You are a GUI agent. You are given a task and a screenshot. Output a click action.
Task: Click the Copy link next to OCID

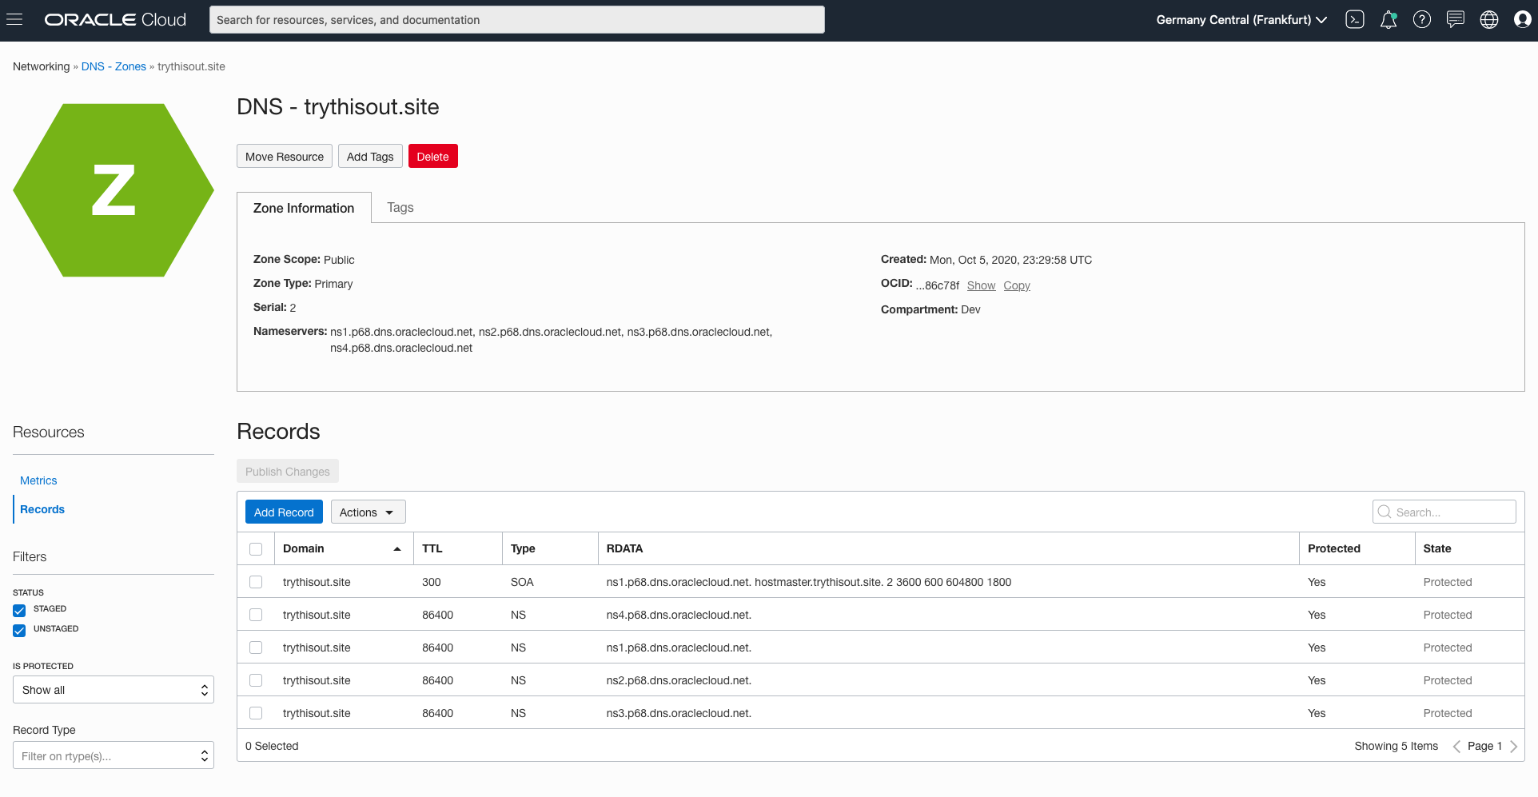point(1016,285)
